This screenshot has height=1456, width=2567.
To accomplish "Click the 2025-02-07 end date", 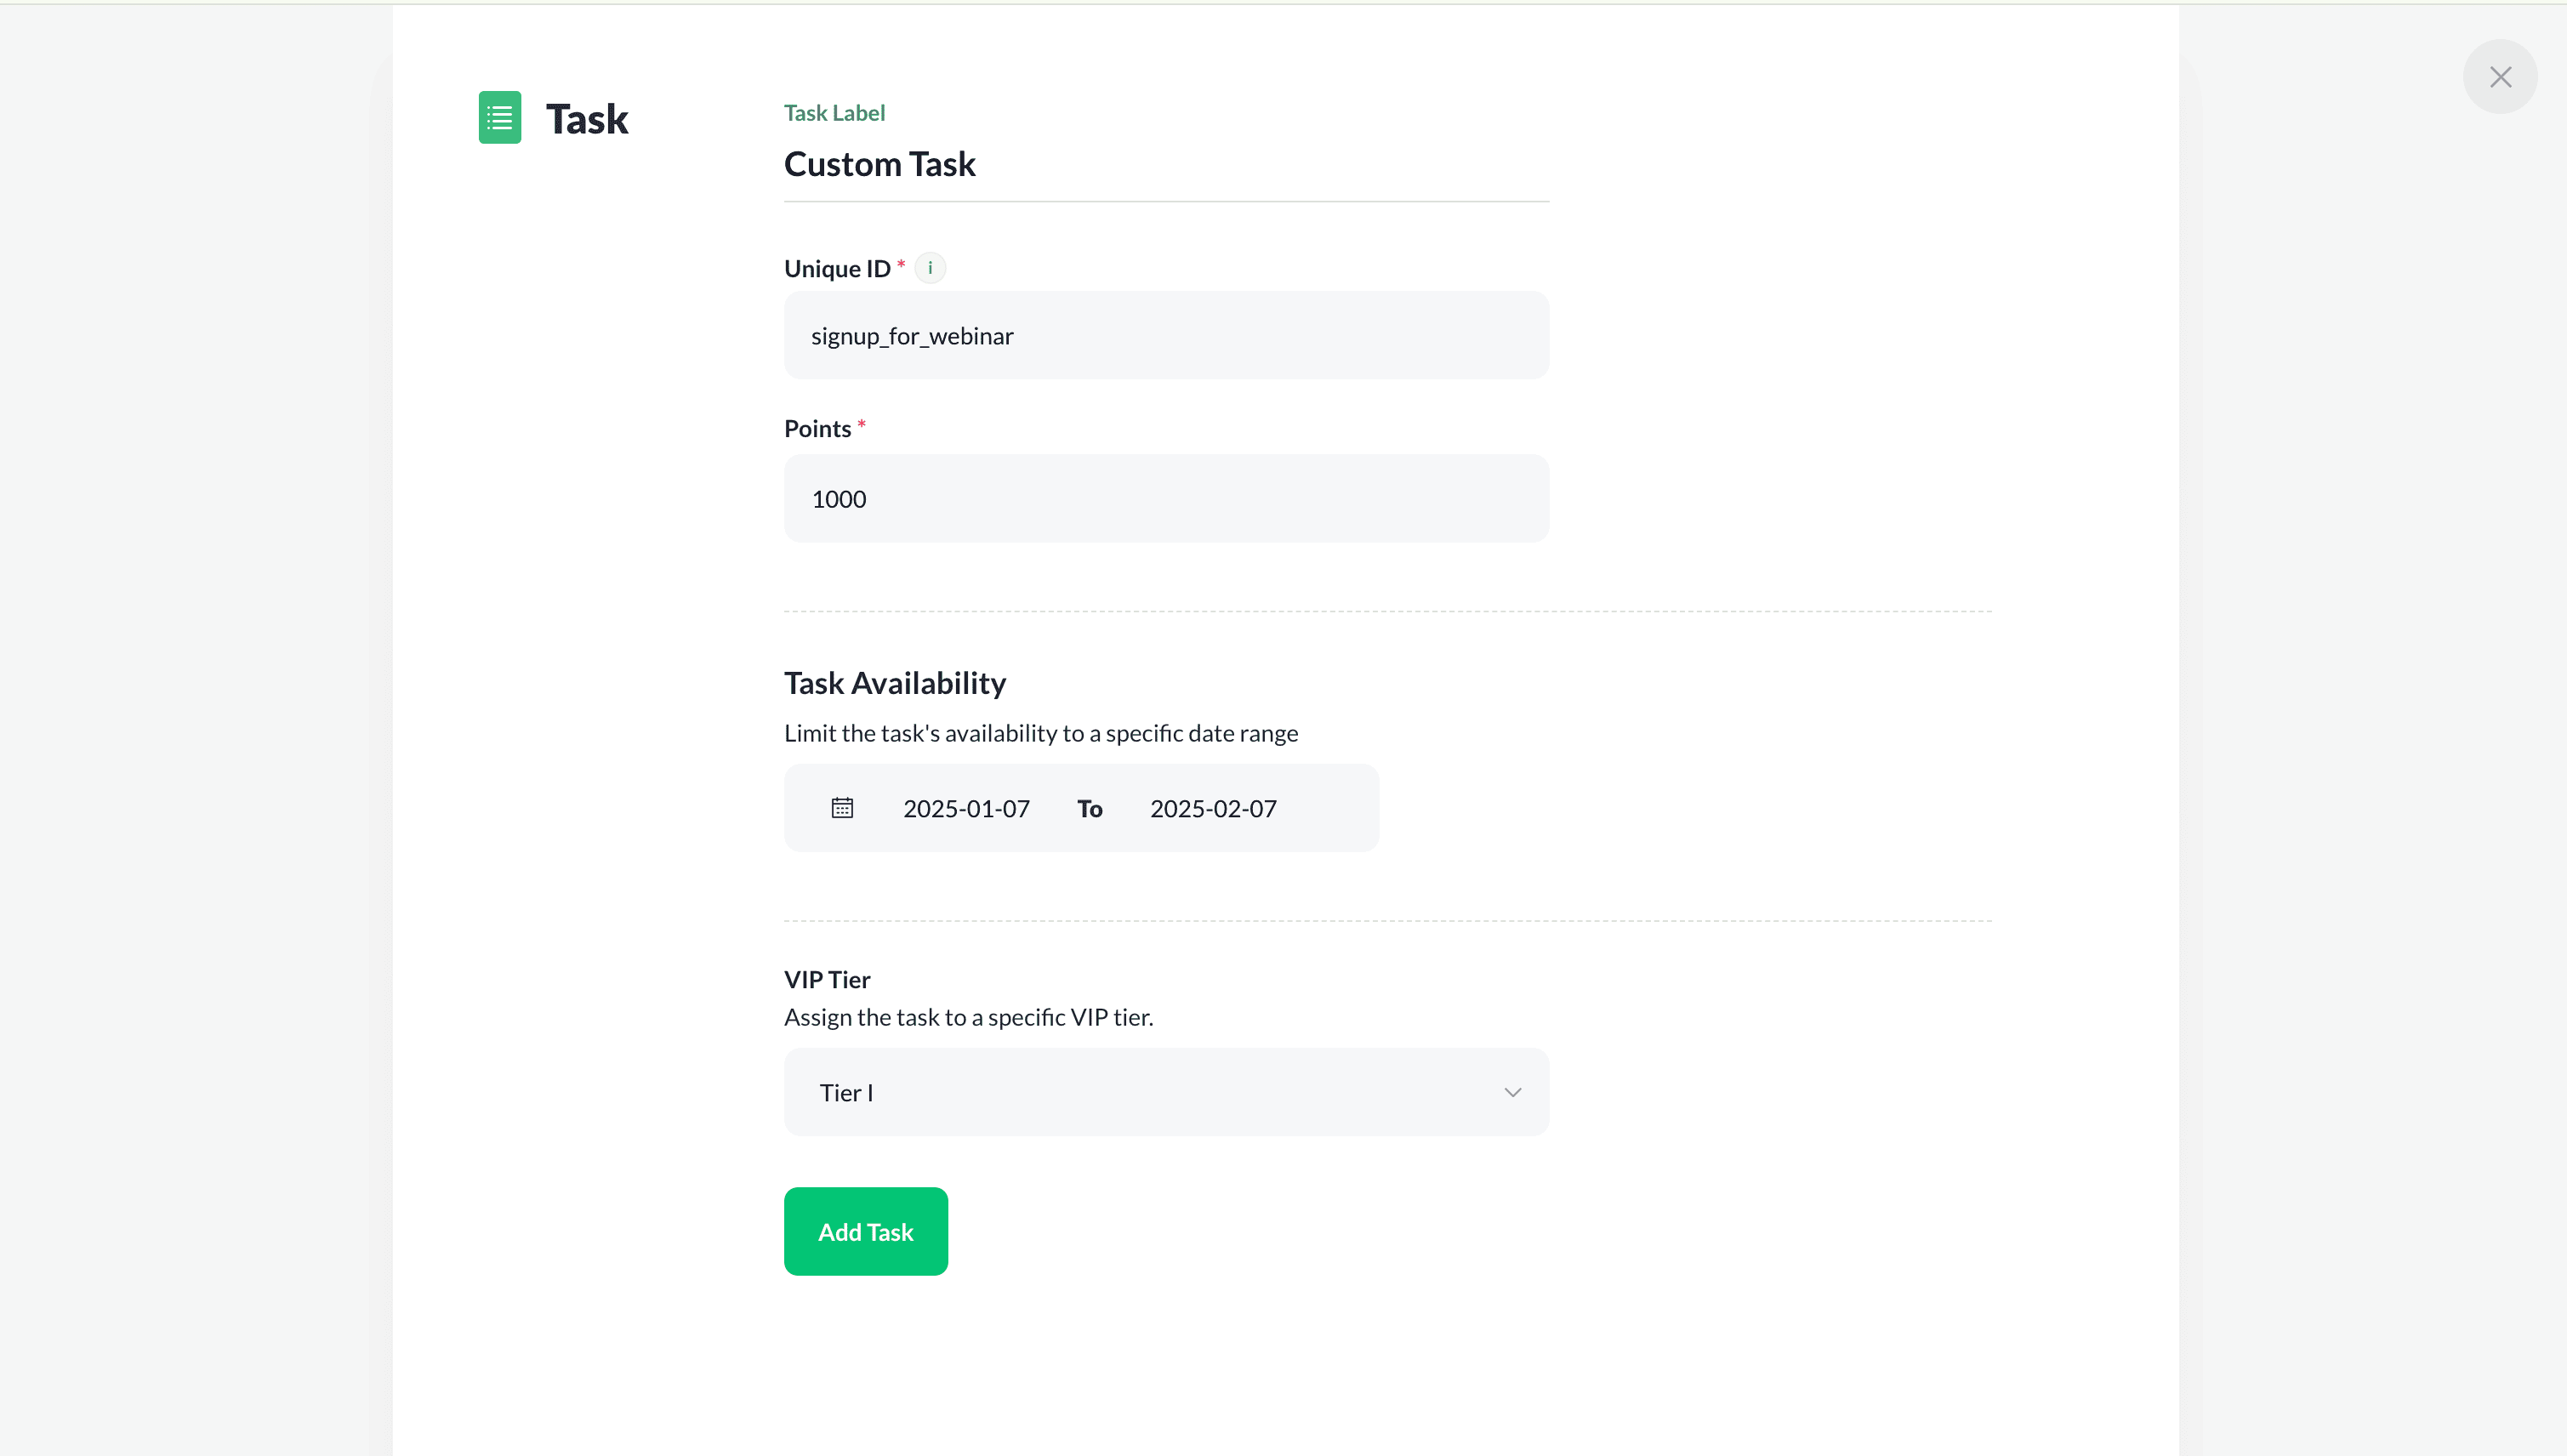I will point(1212,808).
